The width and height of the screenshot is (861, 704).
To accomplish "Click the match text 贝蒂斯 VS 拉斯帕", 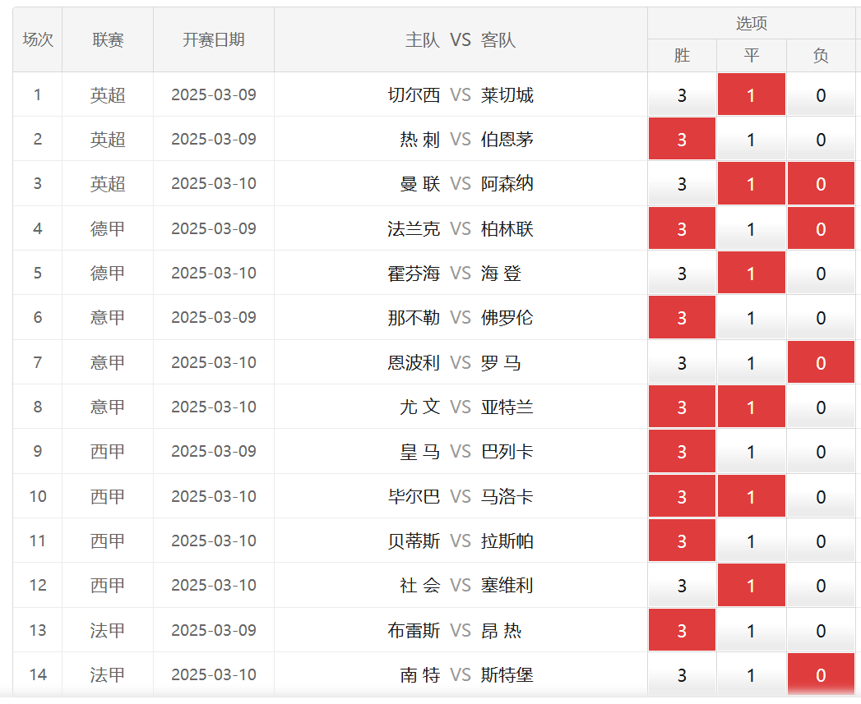I will [x=461, y=541].
